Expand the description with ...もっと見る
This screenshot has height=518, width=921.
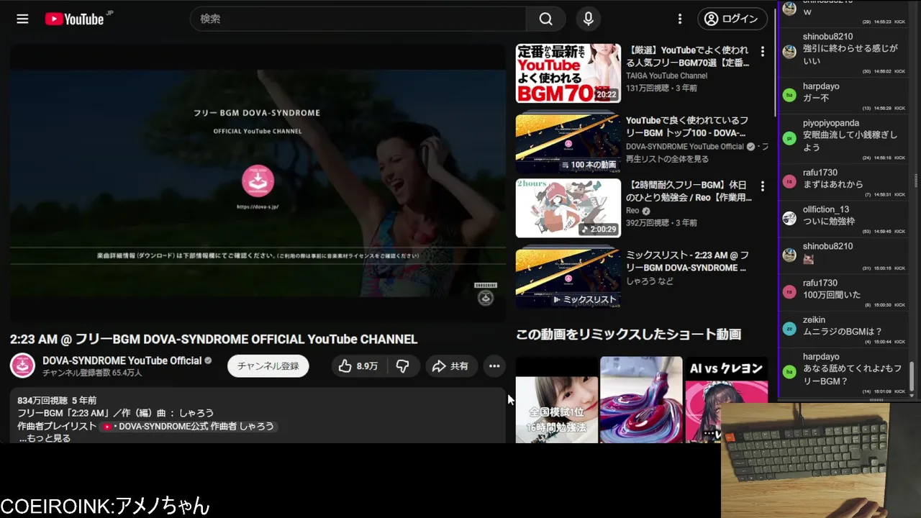(45, 438)
